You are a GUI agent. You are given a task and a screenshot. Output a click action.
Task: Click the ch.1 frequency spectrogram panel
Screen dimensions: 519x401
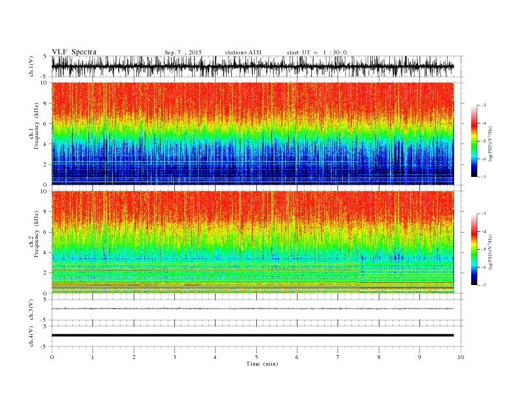[x=252, y=134]
